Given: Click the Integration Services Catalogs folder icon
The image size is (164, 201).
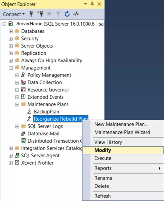Looking at the screenshot, I should tap(17, 148).
